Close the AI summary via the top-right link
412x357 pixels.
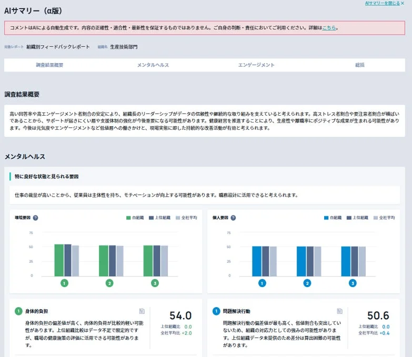click(385, 3)
